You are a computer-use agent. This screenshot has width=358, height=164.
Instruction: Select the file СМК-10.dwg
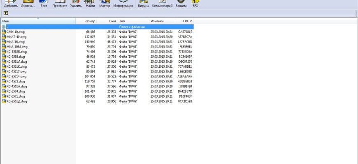pyautogui.click(x=15, y=32)
